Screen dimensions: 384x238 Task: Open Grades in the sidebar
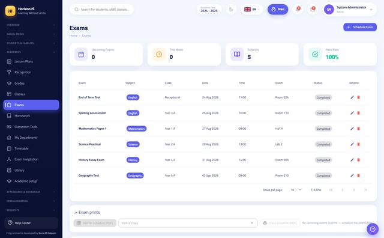click(x=31, y=84)
